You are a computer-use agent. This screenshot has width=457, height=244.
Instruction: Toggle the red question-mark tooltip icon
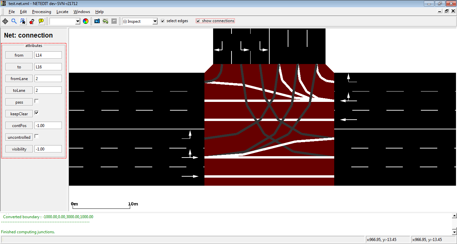tap(32, 21)
